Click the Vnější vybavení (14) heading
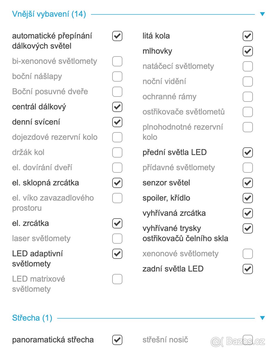This screenshot has width=268, height=350. [49, 14]
